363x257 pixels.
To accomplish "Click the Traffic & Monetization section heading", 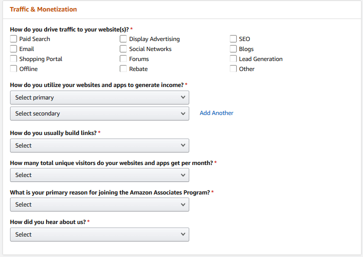I will (x=44, y=9).
